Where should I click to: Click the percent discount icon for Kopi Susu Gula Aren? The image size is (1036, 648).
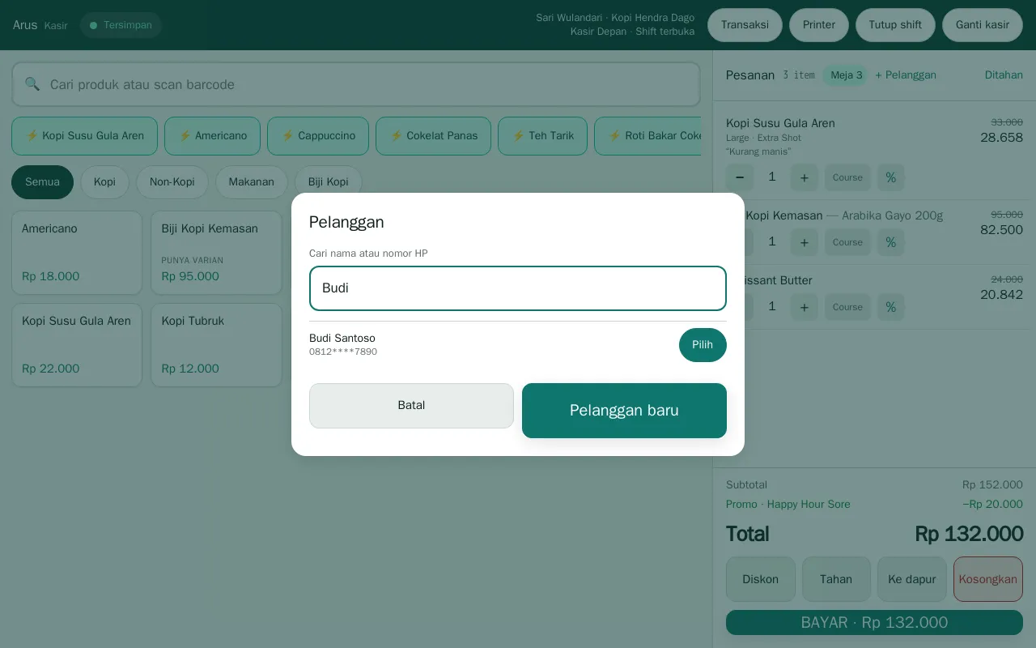[x=891, y=177]
